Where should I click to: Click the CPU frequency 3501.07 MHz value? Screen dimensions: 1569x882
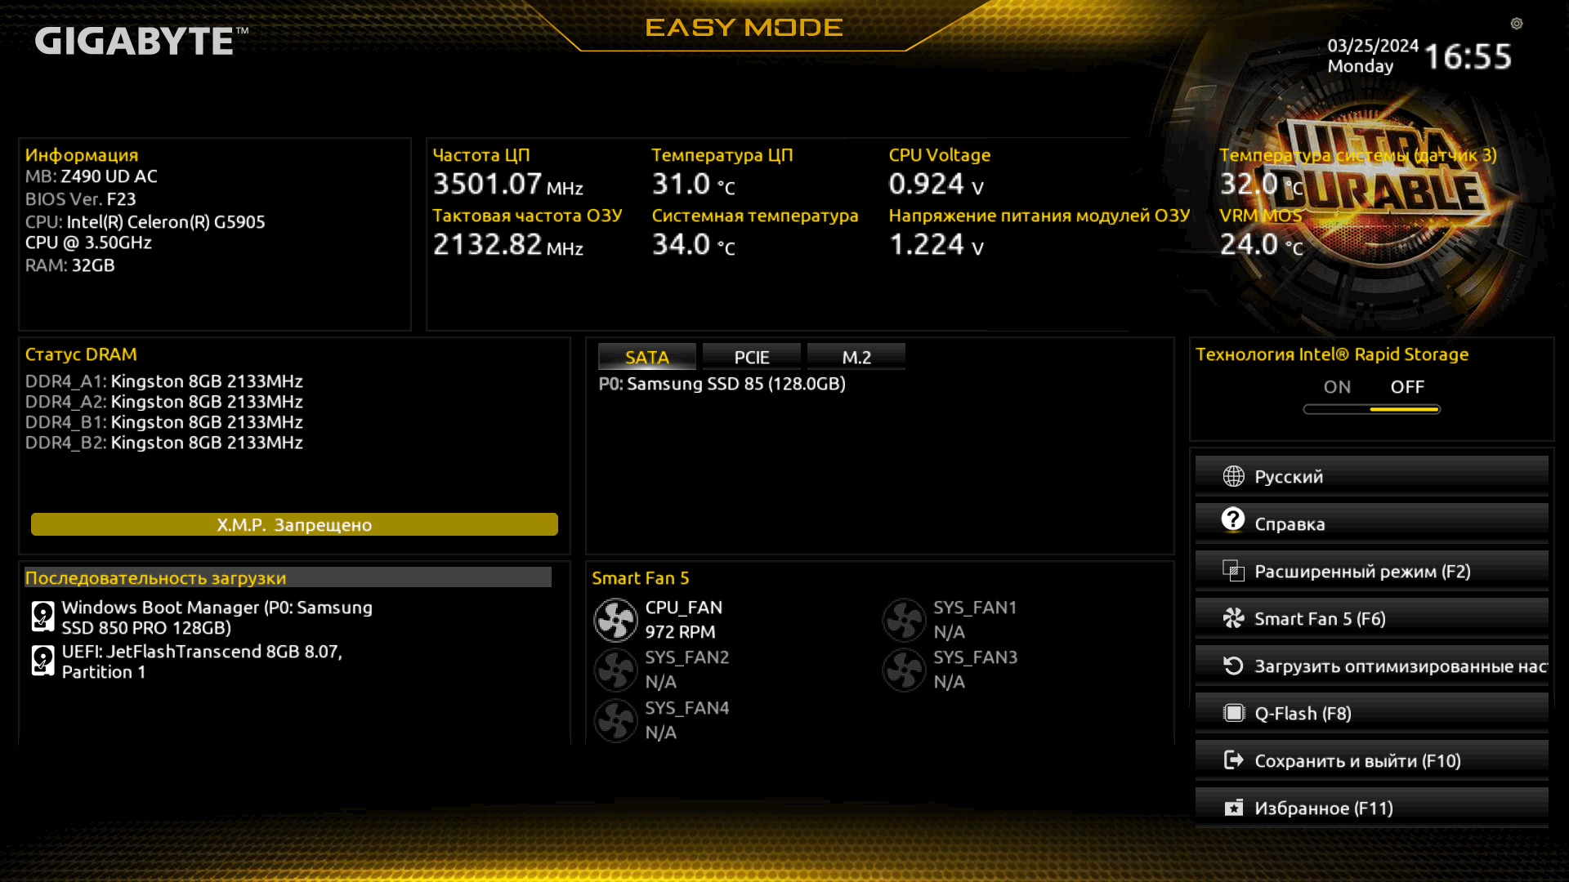coord(507,184)
